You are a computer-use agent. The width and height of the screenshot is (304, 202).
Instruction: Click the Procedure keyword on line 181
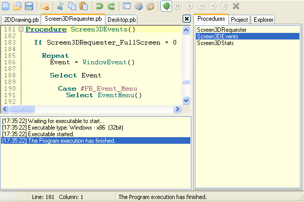point(46,29)
